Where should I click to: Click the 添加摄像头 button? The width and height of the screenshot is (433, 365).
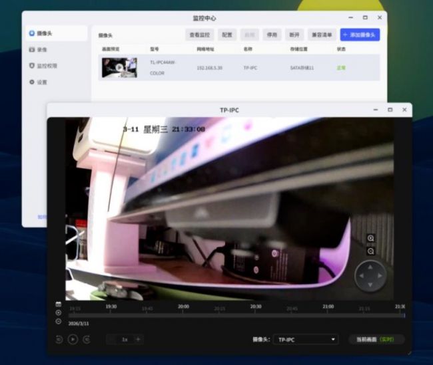360,35
